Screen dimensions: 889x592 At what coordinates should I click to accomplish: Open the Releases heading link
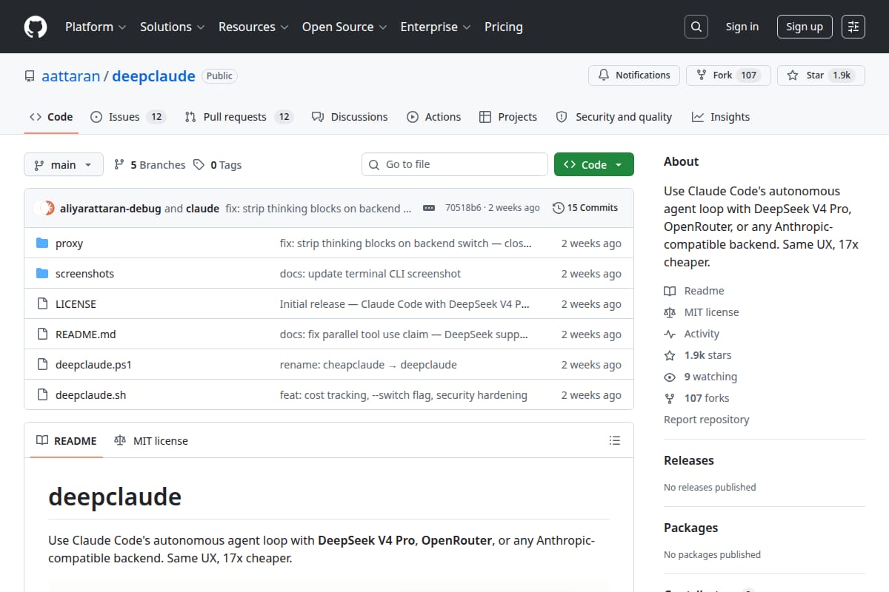click(x=689, y=460)
